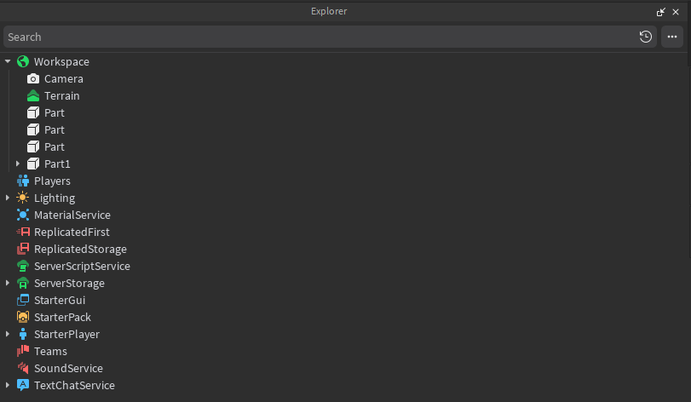Click the ServerScriptService icon
Screen dimensions: 691x402
pyautogui.click(x=23, y=266)
